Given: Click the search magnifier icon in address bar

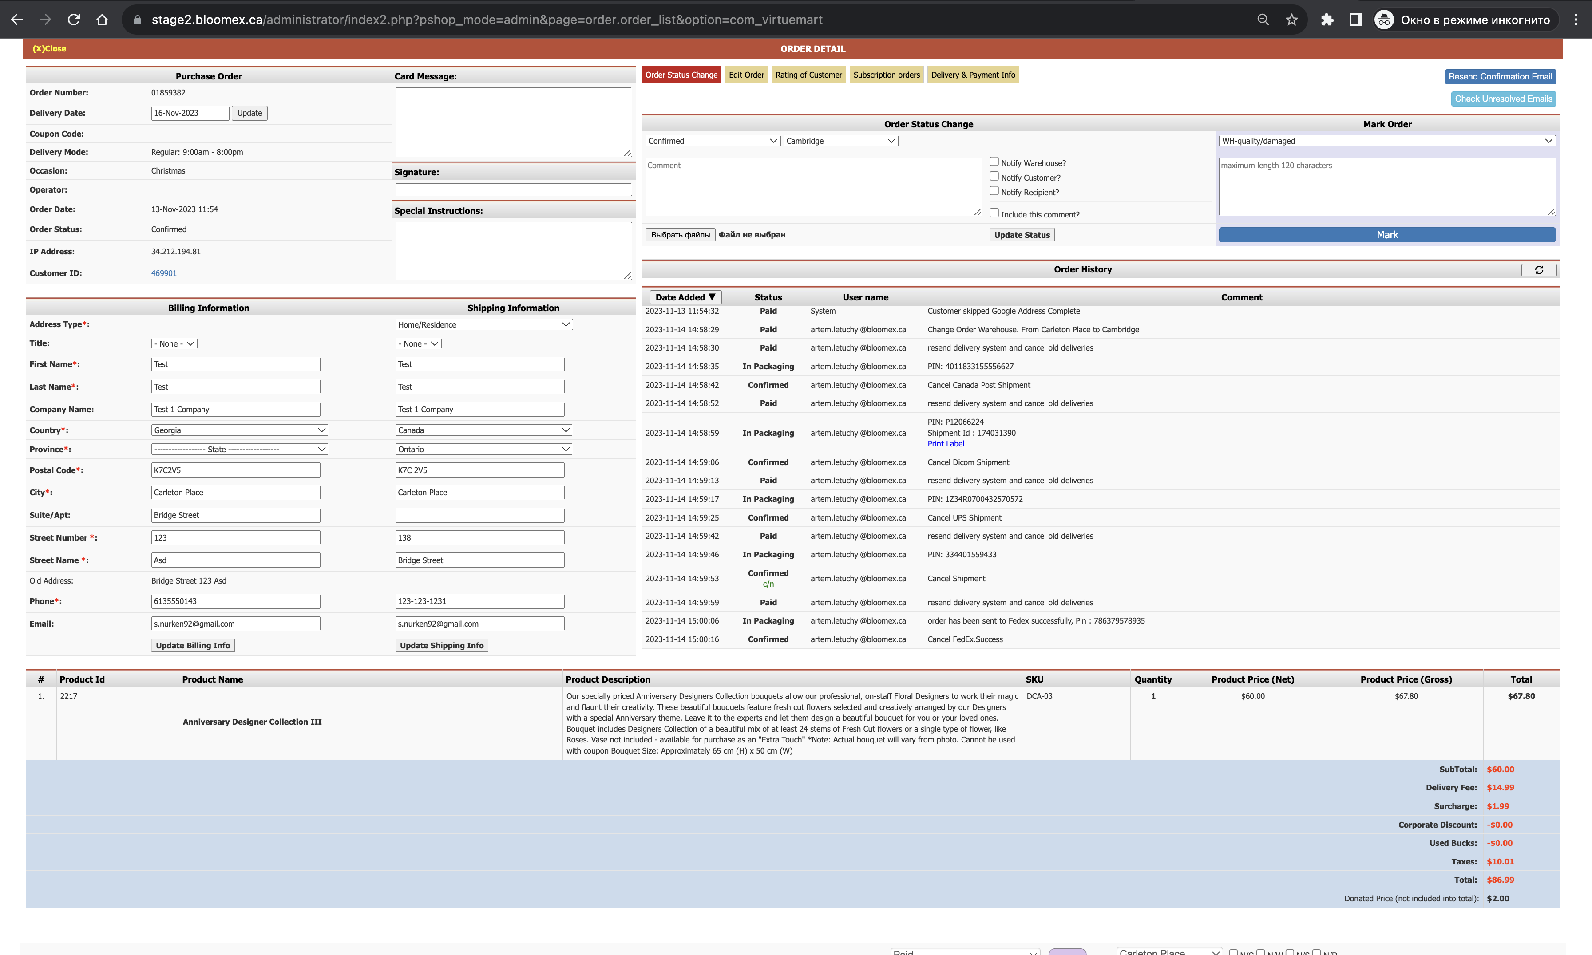Looking at the screenshot, I should coord(1263,20).
